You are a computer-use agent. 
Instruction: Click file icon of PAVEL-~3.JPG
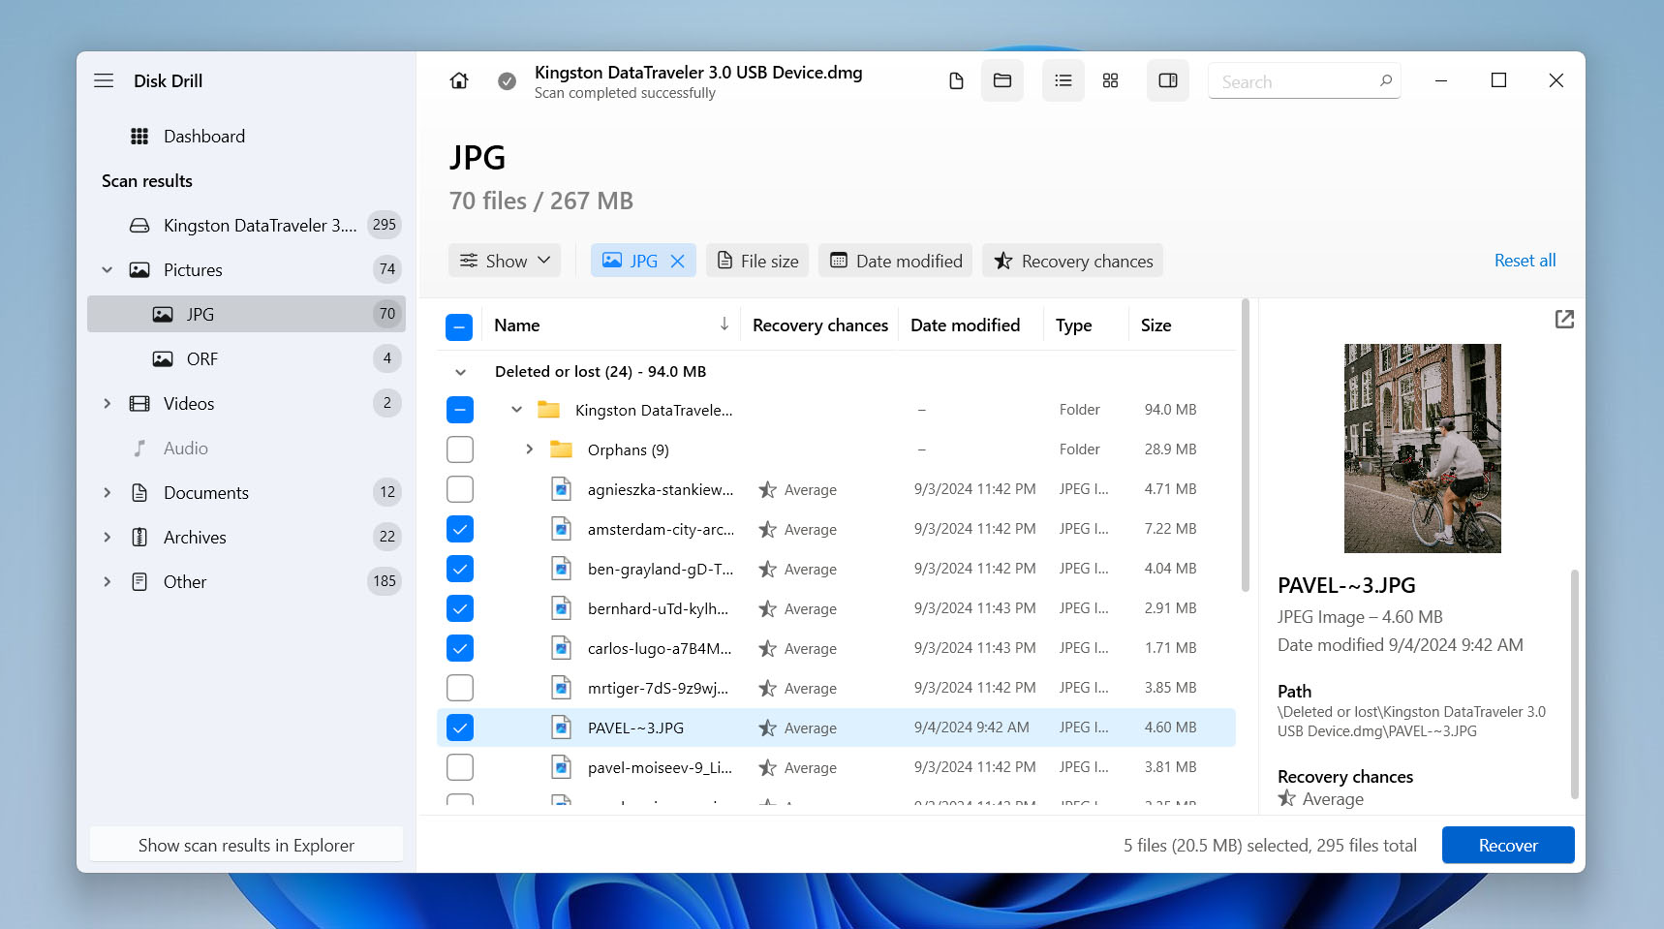coord(561,728)
